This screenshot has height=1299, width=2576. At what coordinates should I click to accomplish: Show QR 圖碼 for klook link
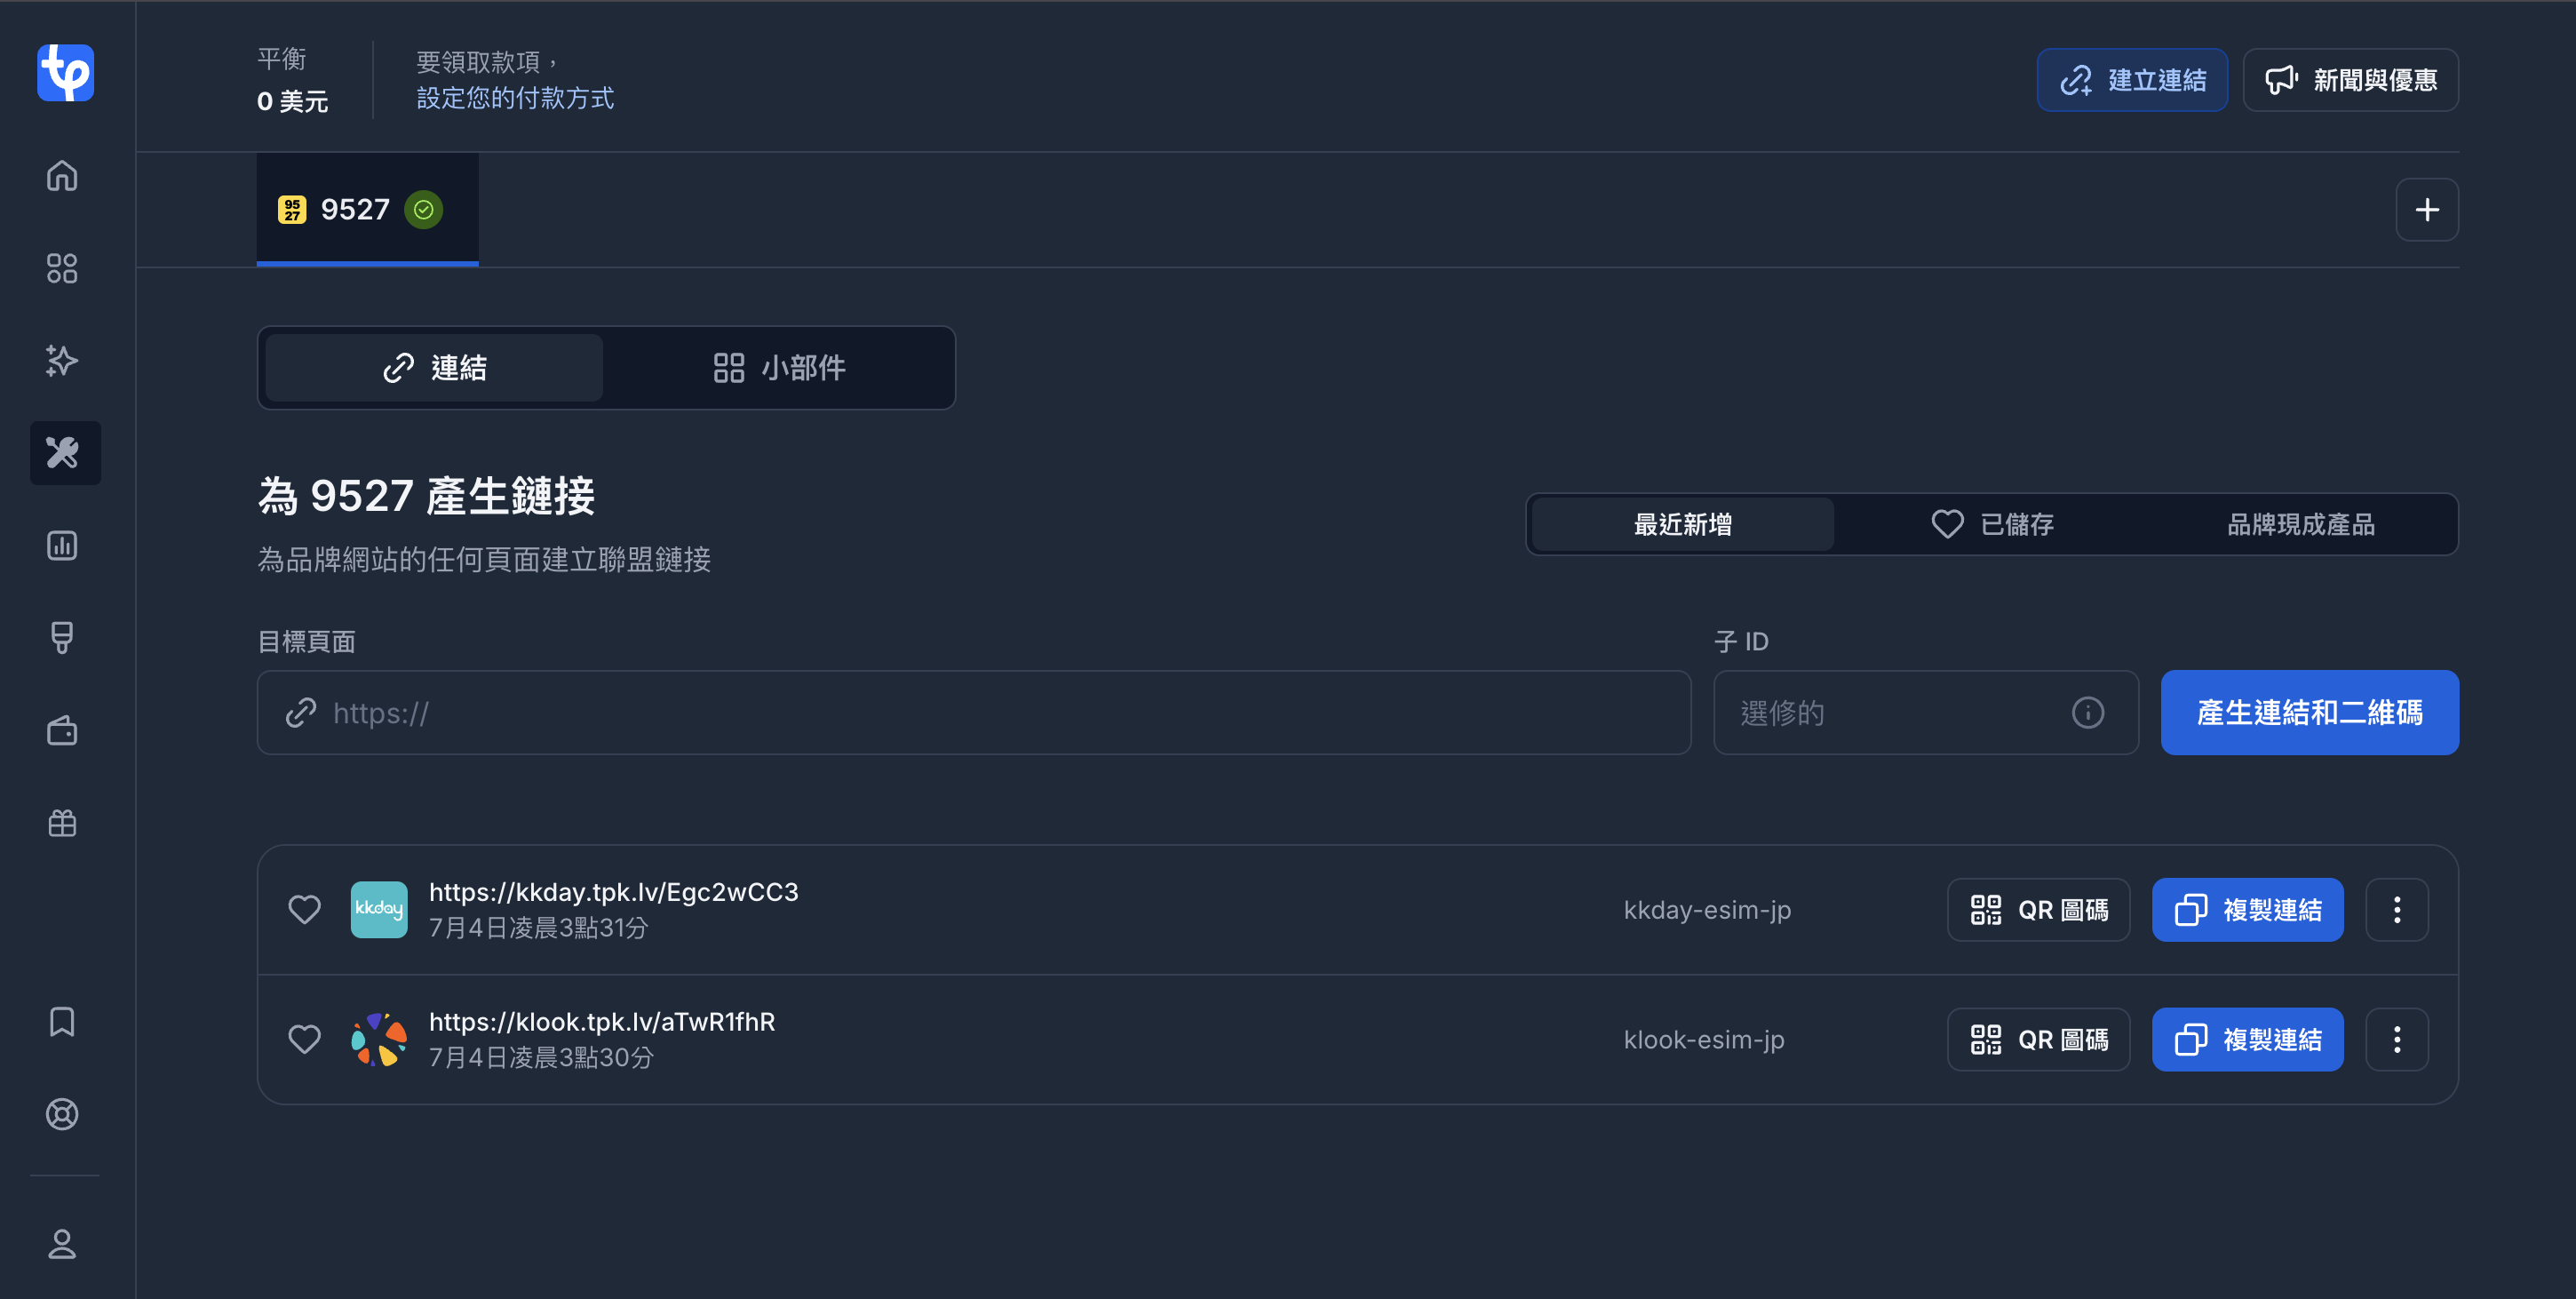pyautogui.click(x=2038, y=1040)
